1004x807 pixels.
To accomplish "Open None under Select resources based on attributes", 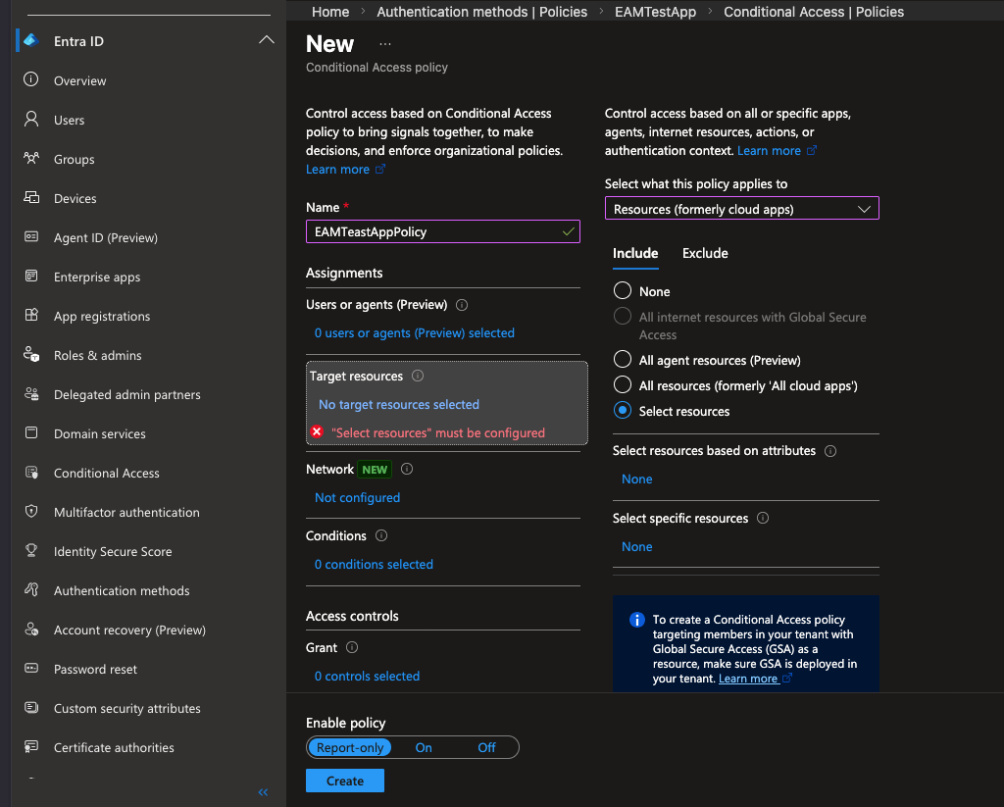I will 636,479.
